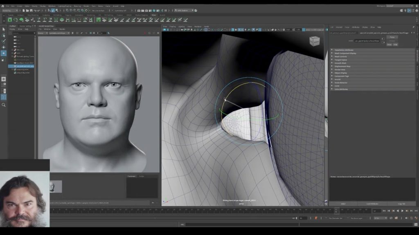Switch to the Outliner tab
Image resolution: width=419 pixels, height=235 pixels.
click(13, 26)
